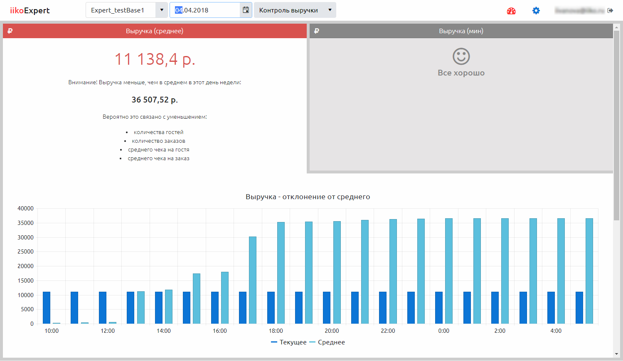Click the scrollbar up arrow
Image resolution: width=623 pixels, height=361 pixels.
(x=616, y=27)
